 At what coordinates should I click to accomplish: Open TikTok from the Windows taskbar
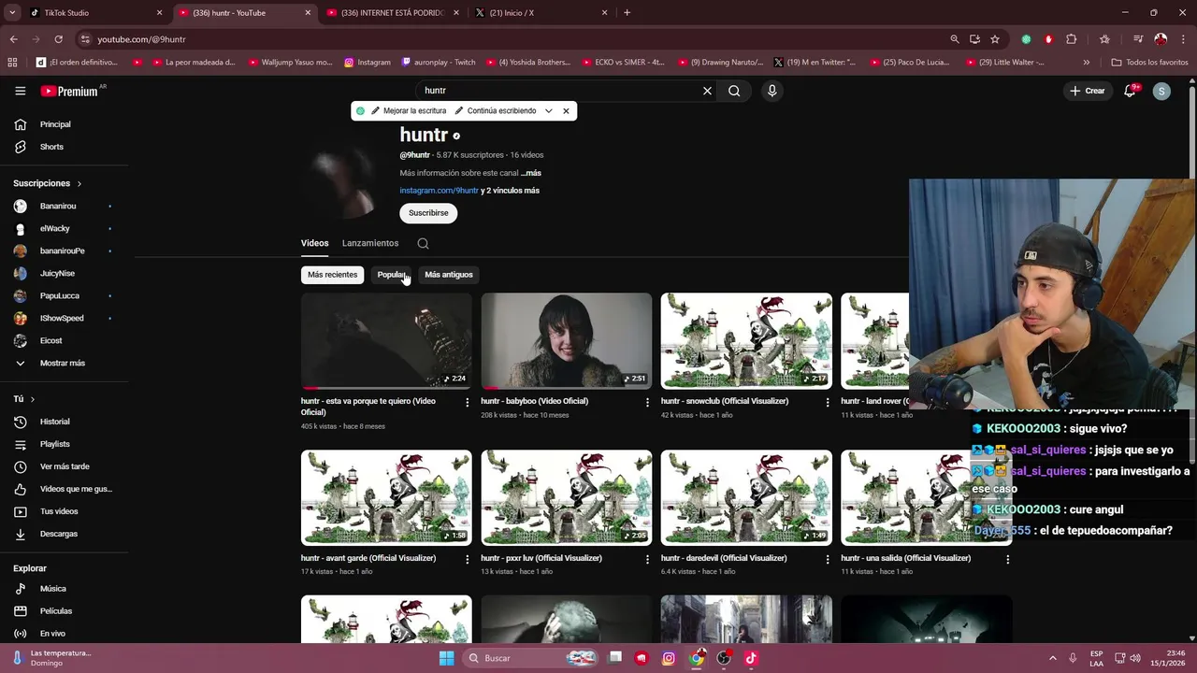751,658
